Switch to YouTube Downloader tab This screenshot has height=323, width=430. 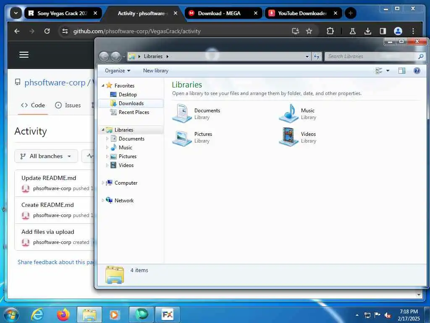302,13
